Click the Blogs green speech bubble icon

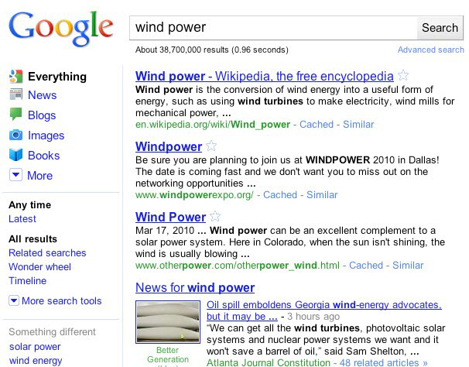click(15, 114)
